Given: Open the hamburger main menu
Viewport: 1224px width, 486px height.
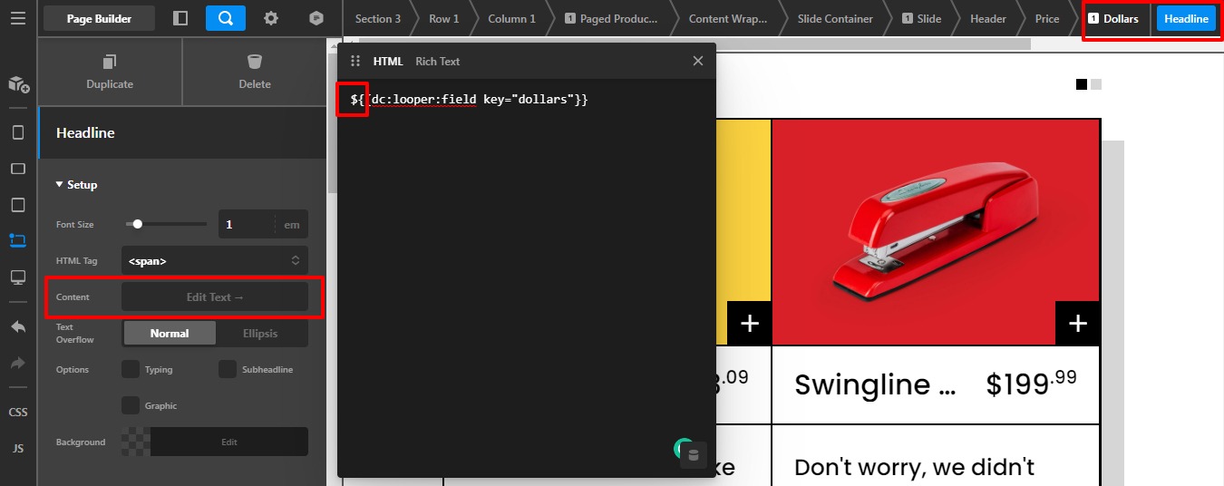Looking at the screenshot, I should click(x=18, y=18).
